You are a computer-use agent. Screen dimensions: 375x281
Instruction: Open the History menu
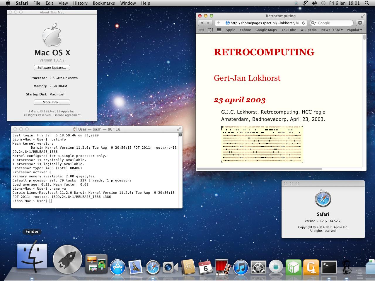[x=80, y=3]
